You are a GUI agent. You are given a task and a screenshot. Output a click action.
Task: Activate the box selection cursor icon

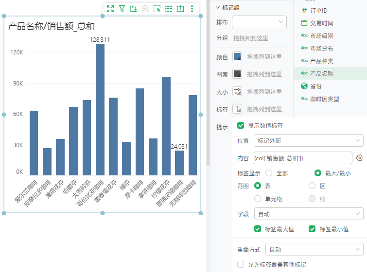pyautogui.click(x=157, y=9)
